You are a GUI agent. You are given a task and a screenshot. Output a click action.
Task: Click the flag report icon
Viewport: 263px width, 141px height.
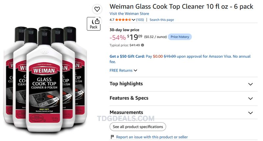pyautogui.click(x=112, y=137)
